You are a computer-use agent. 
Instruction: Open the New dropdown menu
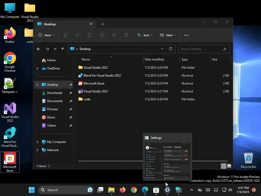point(46,35)
